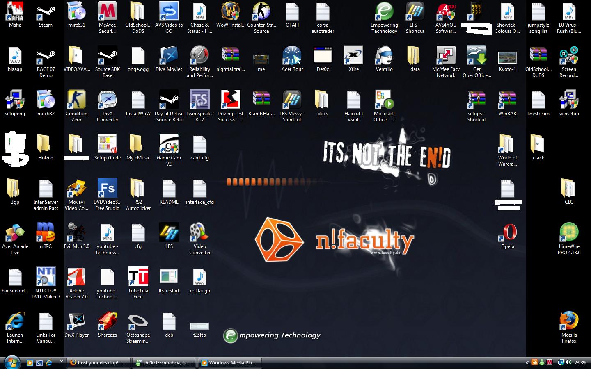Open the Screen Recorder shortcut

click(569, 62)
